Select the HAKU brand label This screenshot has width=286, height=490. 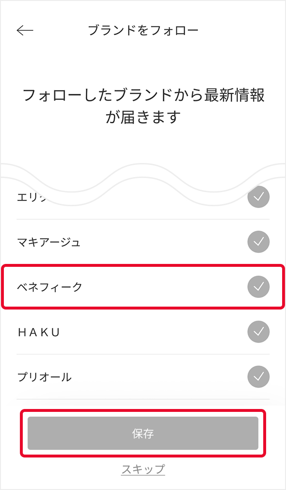tap(39, 332)
